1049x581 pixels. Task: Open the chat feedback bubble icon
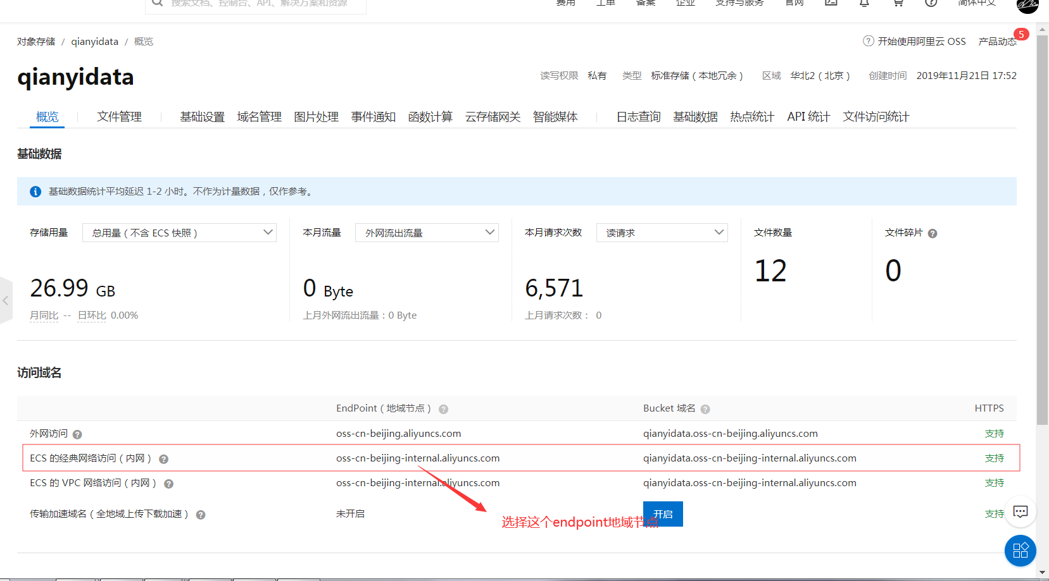point(1021,511)
